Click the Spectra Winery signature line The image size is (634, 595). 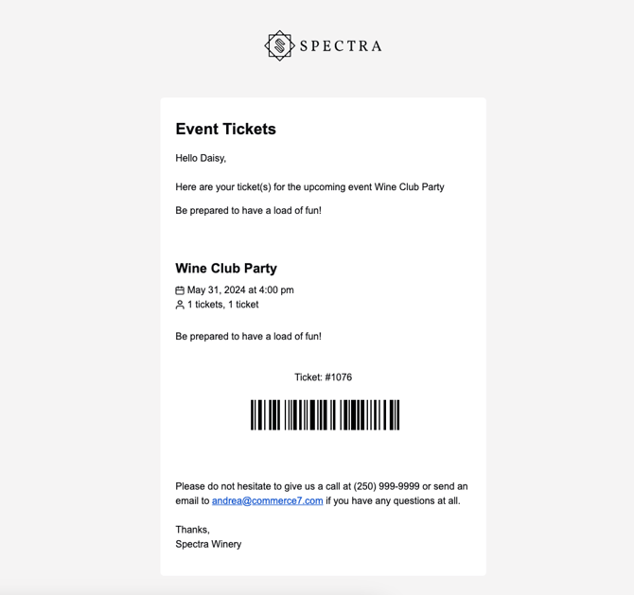click(x=208, y=544)
